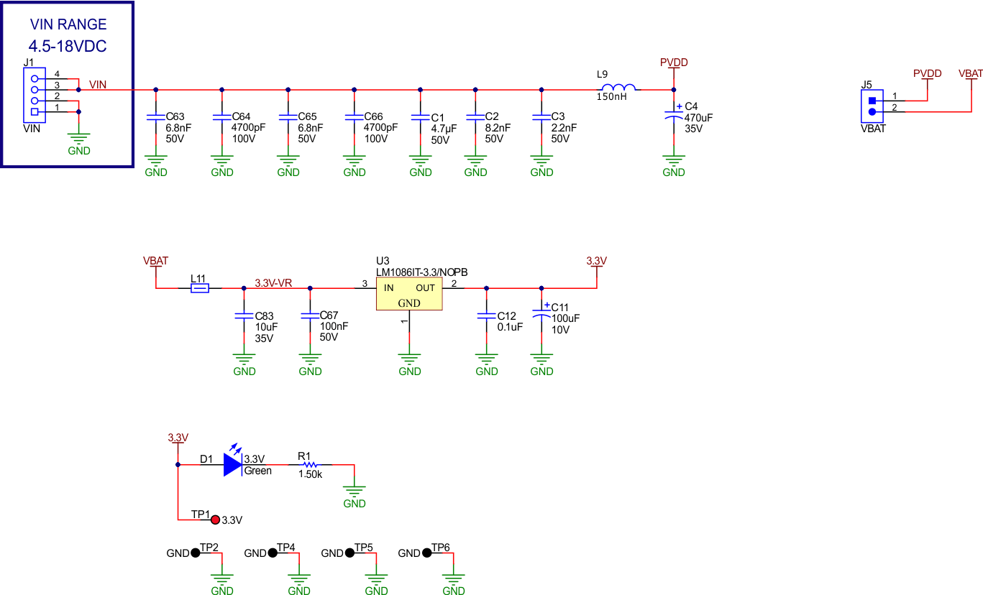The image size is (983, 595).
Task: Click the VBAT net label above J5
Action: click(969, 73)
